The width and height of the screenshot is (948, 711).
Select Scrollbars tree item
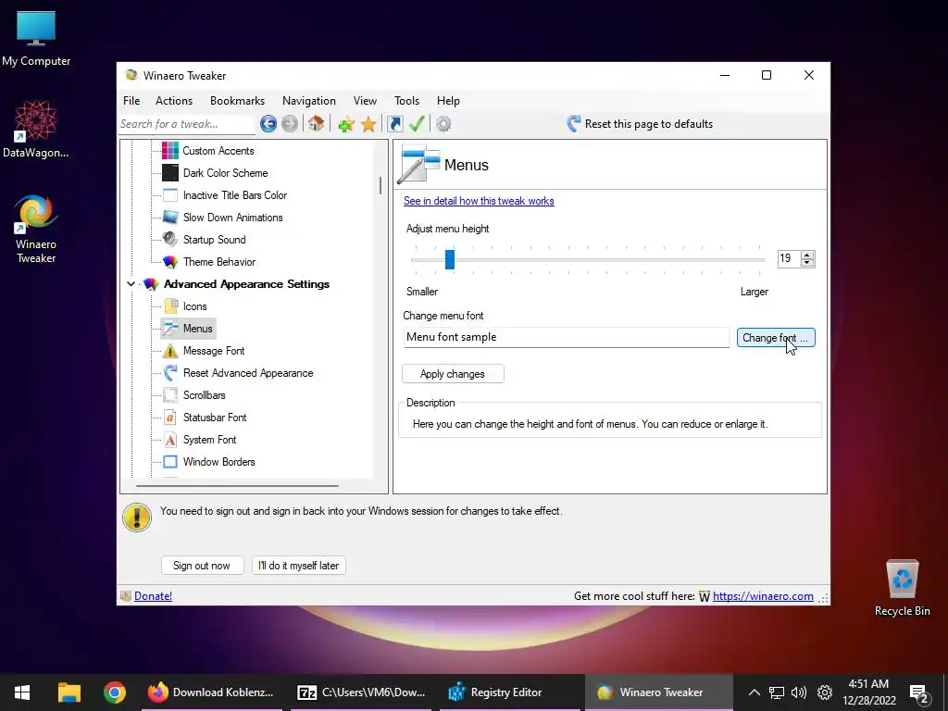205,394
